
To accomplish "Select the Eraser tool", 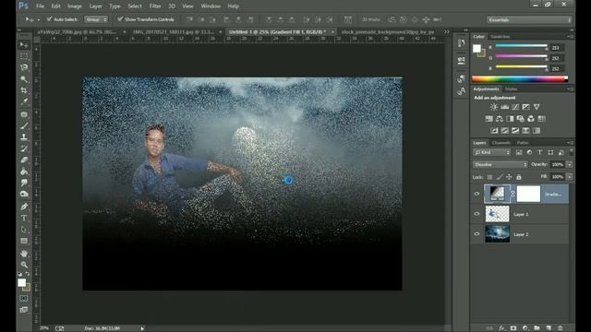I will (24, 160).
